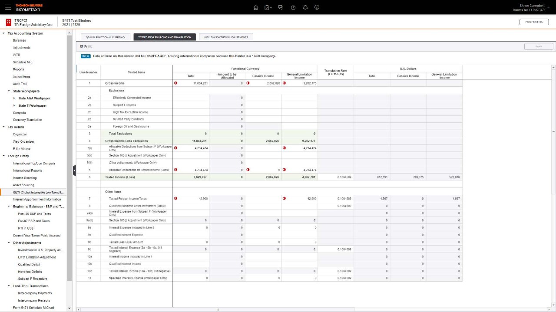Click the help question mark icon
This screenshot has width=556, height=312.
tap(293, 7)
